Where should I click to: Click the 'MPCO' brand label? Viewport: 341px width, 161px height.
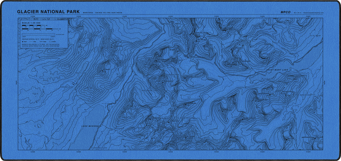[285, 12]
